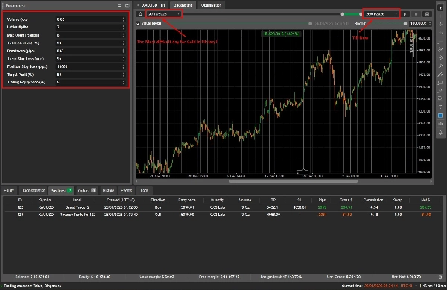The image size is (447, 290).
Task: Click the Margin level value in summary bar
Action: pos(282,277)
